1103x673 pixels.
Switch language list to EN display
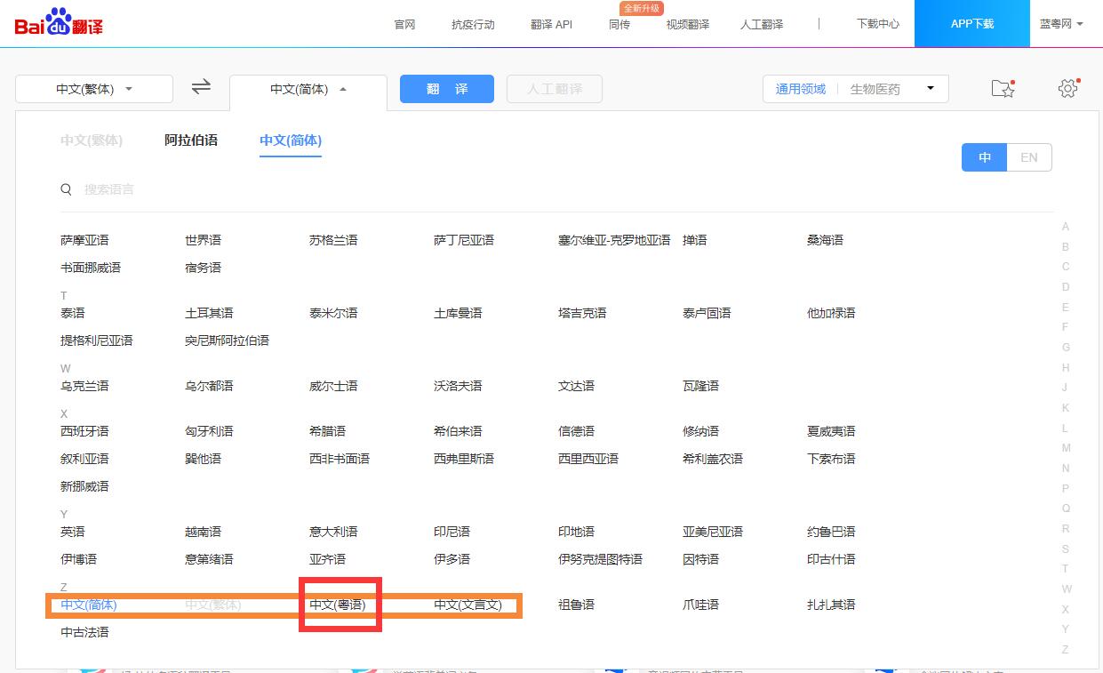[1028, 157]
